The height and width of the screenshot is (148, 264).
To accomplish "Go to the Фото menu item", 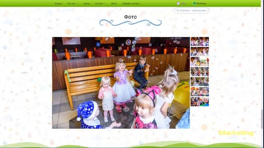I will [114, 4].
